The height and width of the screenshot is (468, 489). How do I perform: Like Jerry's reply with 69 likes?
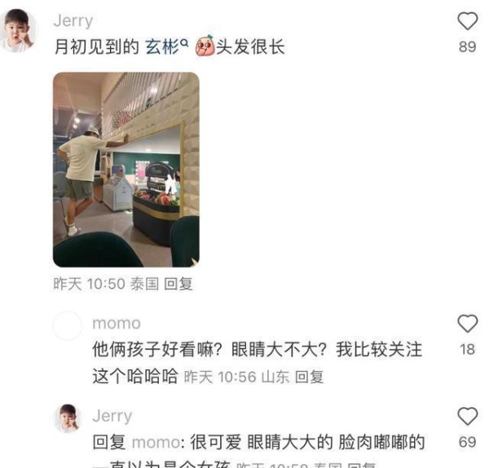[468, 416]
